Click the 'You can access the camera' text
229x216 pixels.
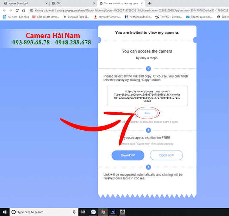pos(147,51)
